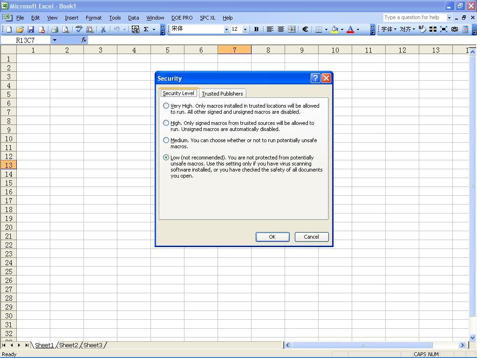Open Fill Color dropdown arrow

[342, 29]
